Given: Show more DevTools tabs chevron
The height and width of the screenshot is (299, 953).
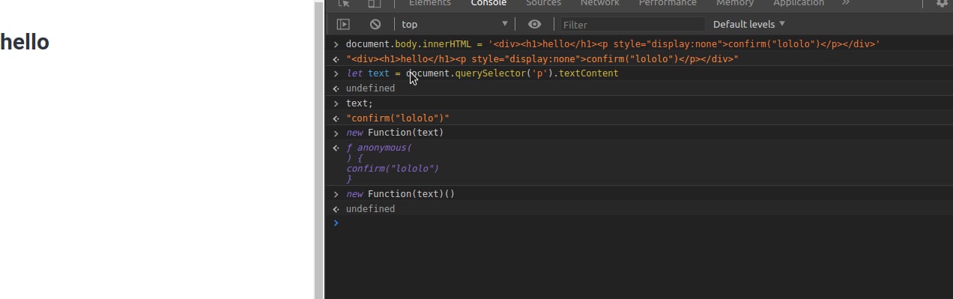Looking at the screenshot, I should pos(846,3).
